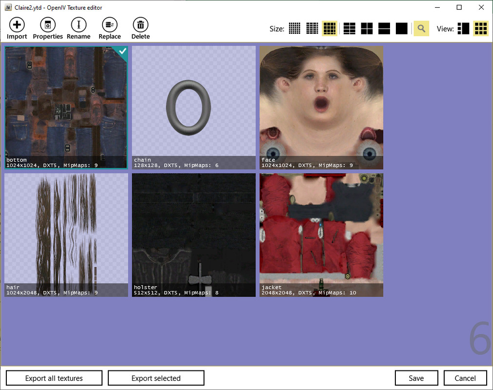Screen dimensions: 493x390
Task: Open texture Properties
Action: (48, 29)
